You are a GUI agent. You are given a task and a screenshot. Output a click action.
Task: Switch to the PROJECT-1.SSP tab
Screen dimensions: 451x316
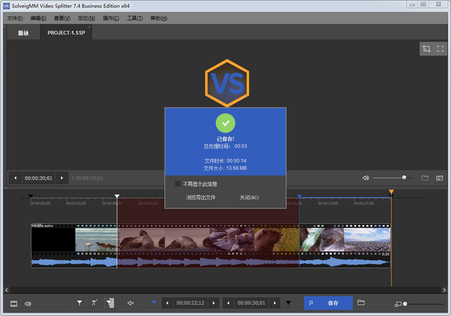(x=66, y=33)
